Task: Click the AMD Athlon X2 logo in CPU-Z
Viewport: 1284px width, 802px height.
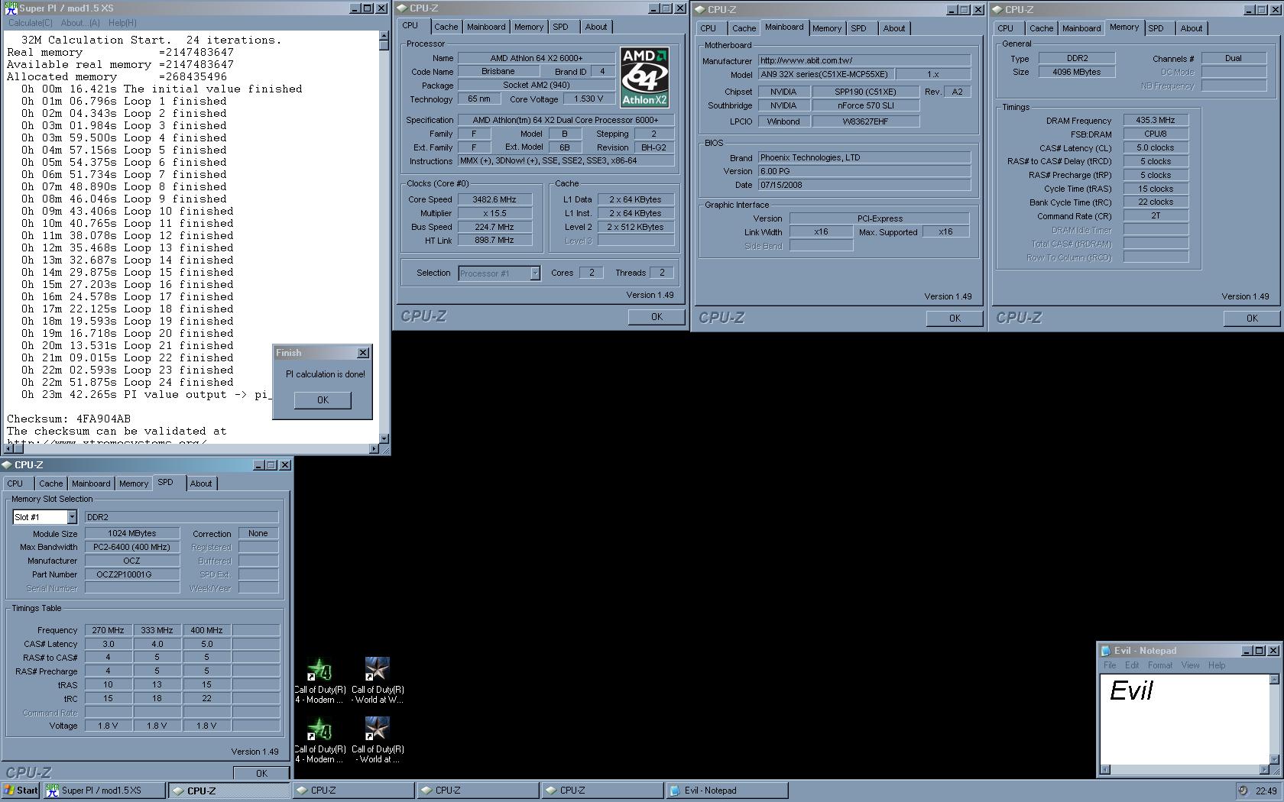Action: tap(644, 77)
